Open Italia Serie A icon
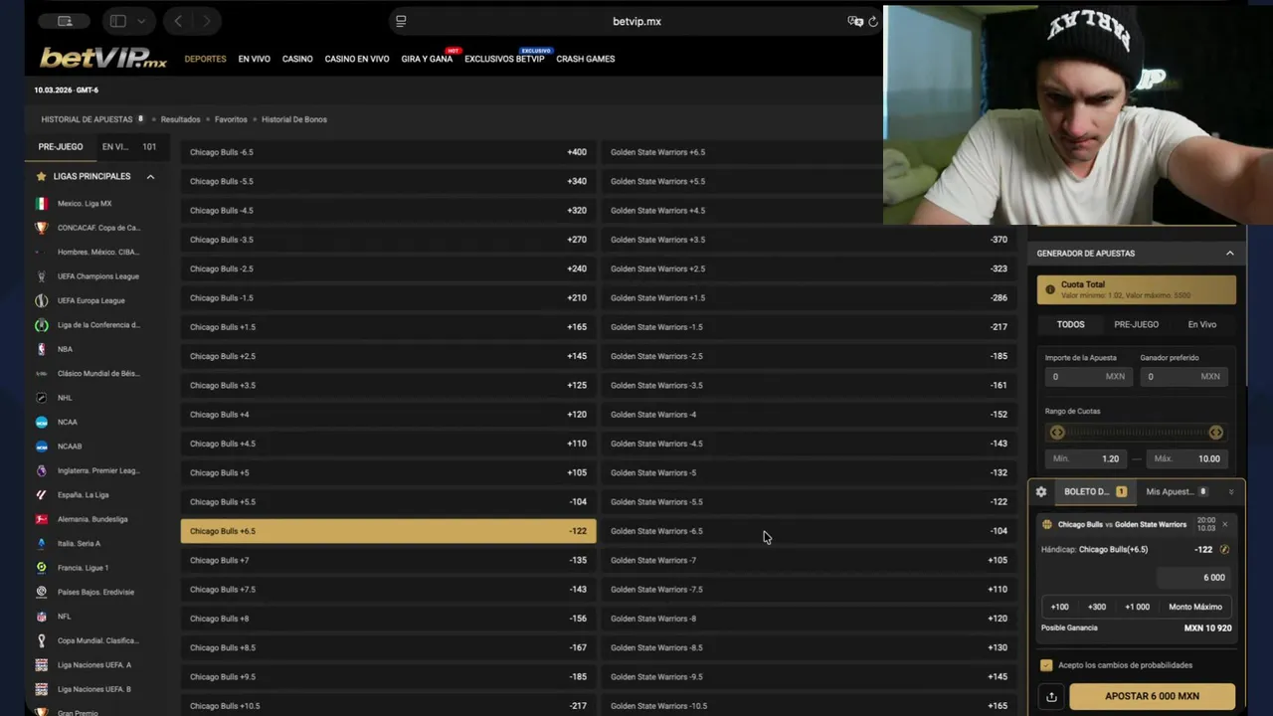This screenshot has height=716, width=1273. [41, 543]
